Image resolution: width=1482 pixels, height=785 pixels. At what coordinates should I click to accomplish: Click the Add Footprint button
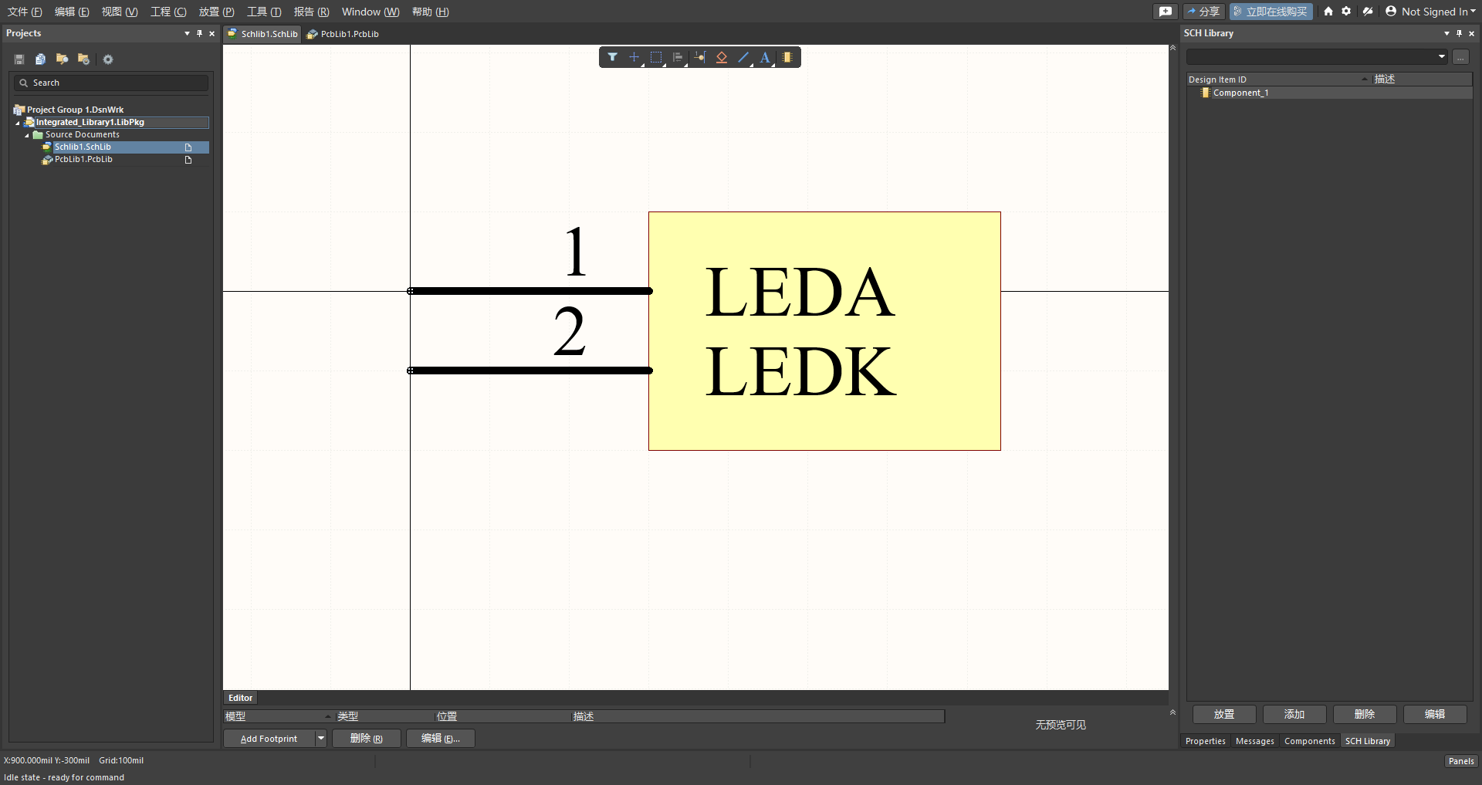coord(269,739)
